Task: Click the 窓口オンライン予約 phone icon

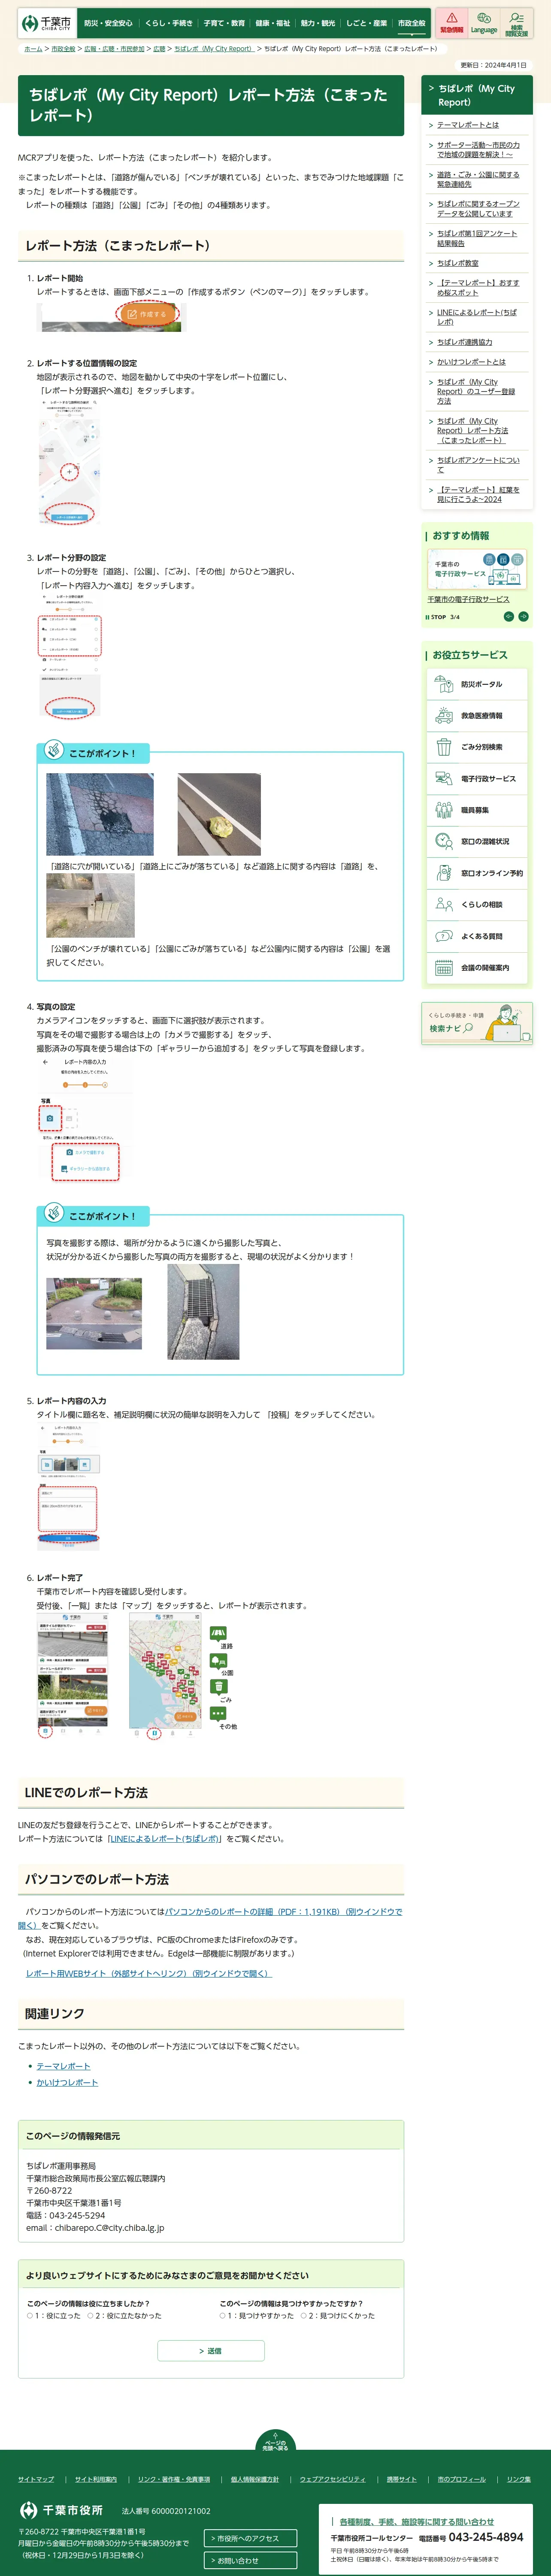Action: 444,873
